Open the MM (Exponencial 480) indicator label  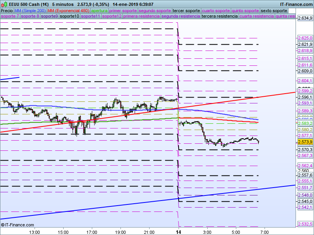68,11
